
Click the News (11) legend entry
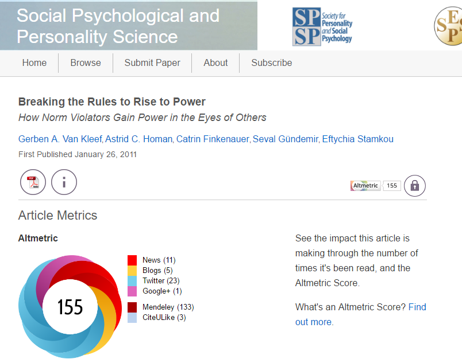tap(159, 260)
